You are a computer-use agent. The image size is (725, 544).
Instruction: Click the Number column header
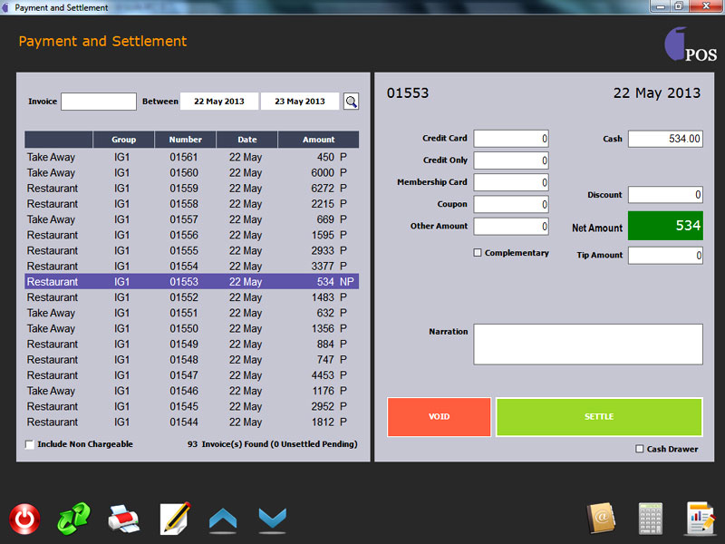tap(185, 140)
